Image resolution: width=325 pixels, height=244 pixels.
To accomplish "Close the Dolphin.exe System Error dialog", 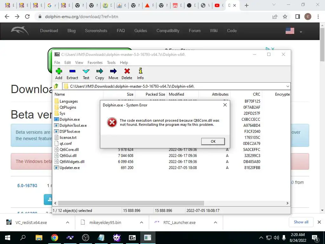I will (225, 105).
